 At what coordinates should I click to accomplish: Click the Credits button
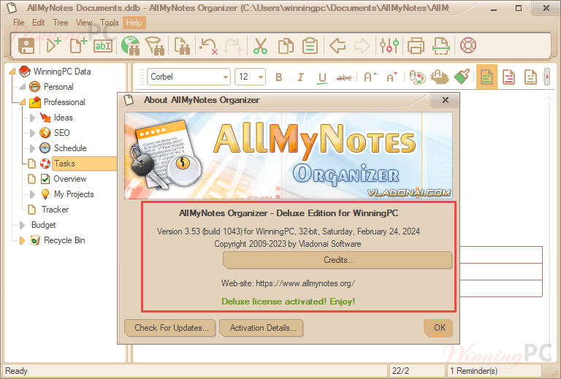(337, 260)
